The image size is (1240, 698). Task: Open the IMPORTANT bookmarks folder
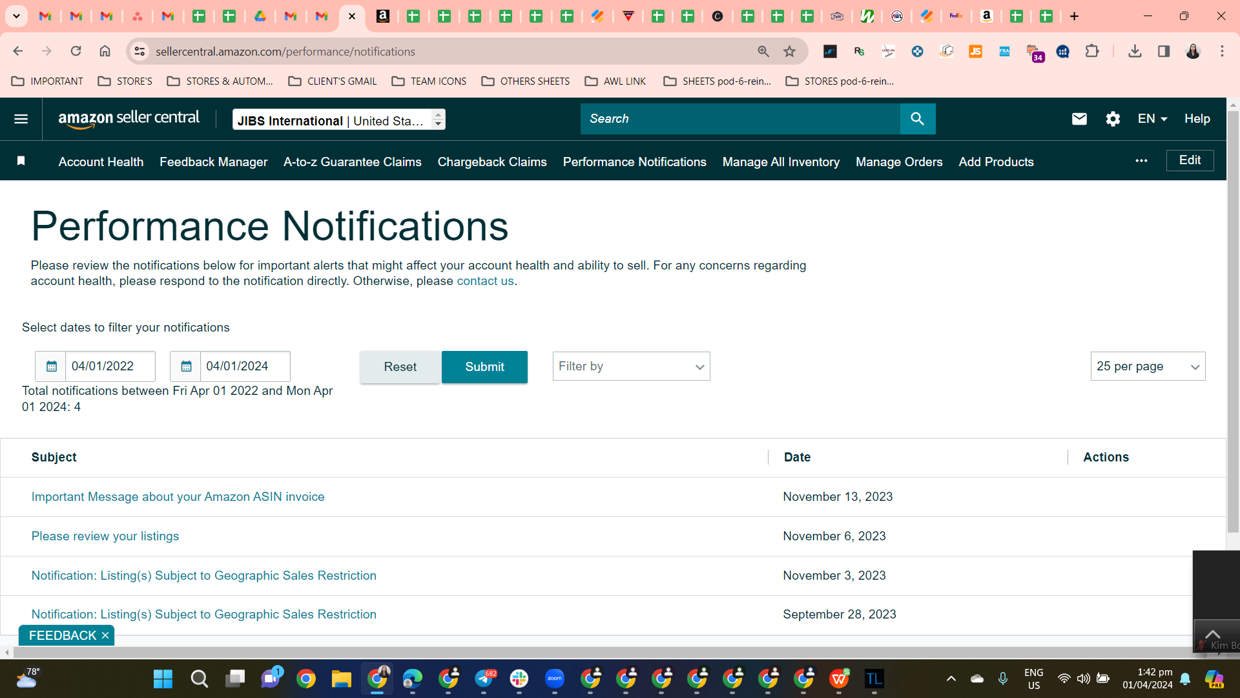click(47, 81)
